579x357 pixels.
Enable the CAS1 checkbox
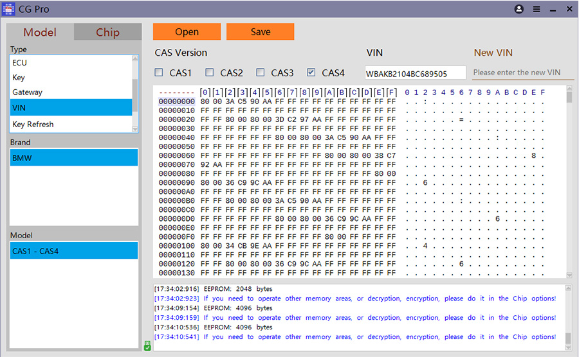159,73
